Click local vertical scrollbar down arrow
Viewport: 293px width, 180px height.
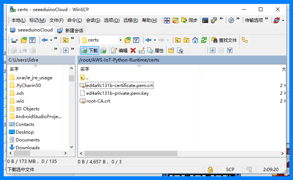71,147
